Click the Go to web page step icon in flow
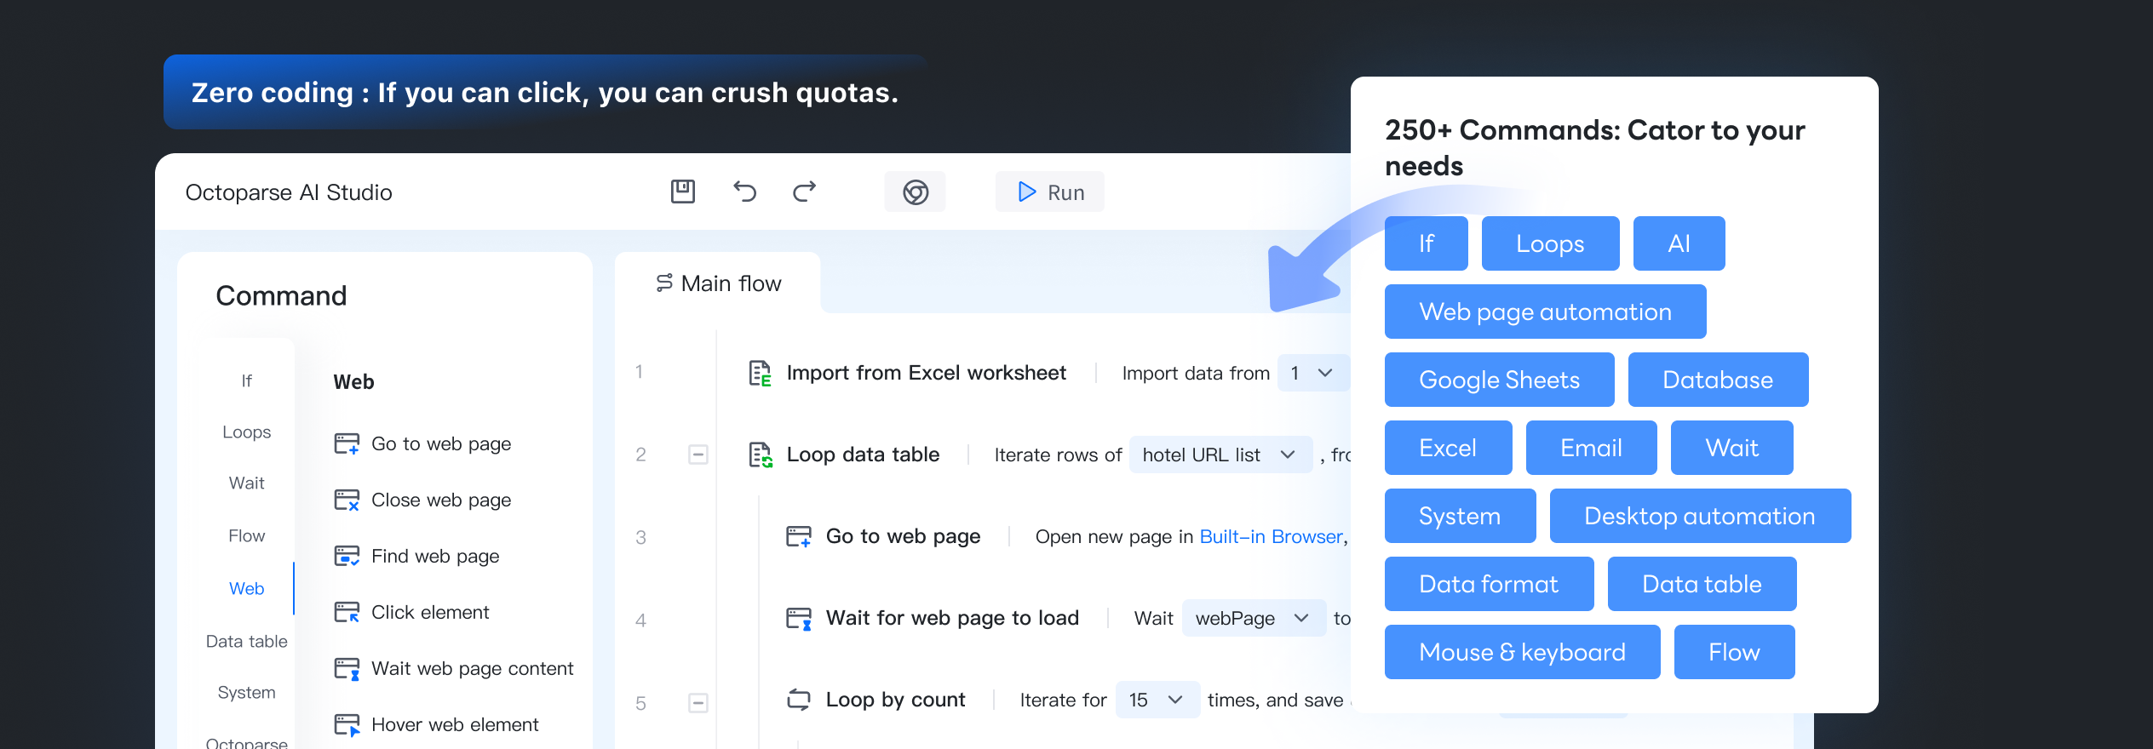Image resolution: width=2153 pixels, height=749 pixels. [798, 536]
